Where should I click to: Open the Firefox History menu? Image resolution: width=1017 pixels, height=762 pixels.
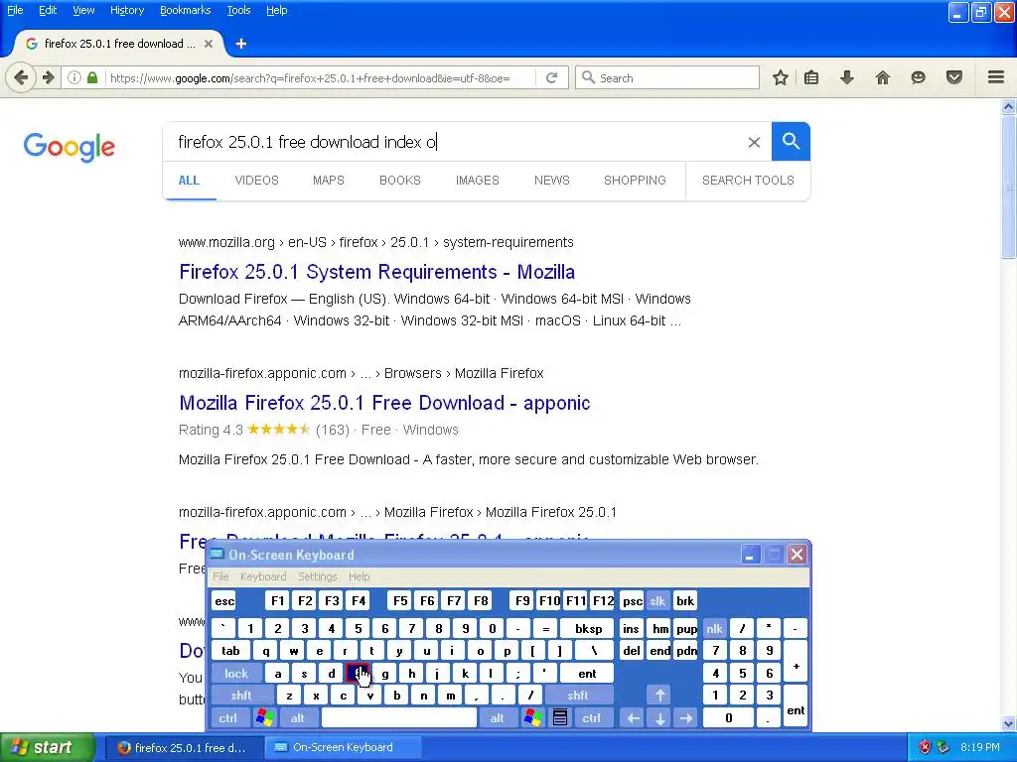coord(127,10)
